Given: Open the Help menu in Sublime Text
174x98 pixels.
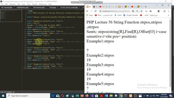Looking at the screenshot, I should (x=50, y=4).
